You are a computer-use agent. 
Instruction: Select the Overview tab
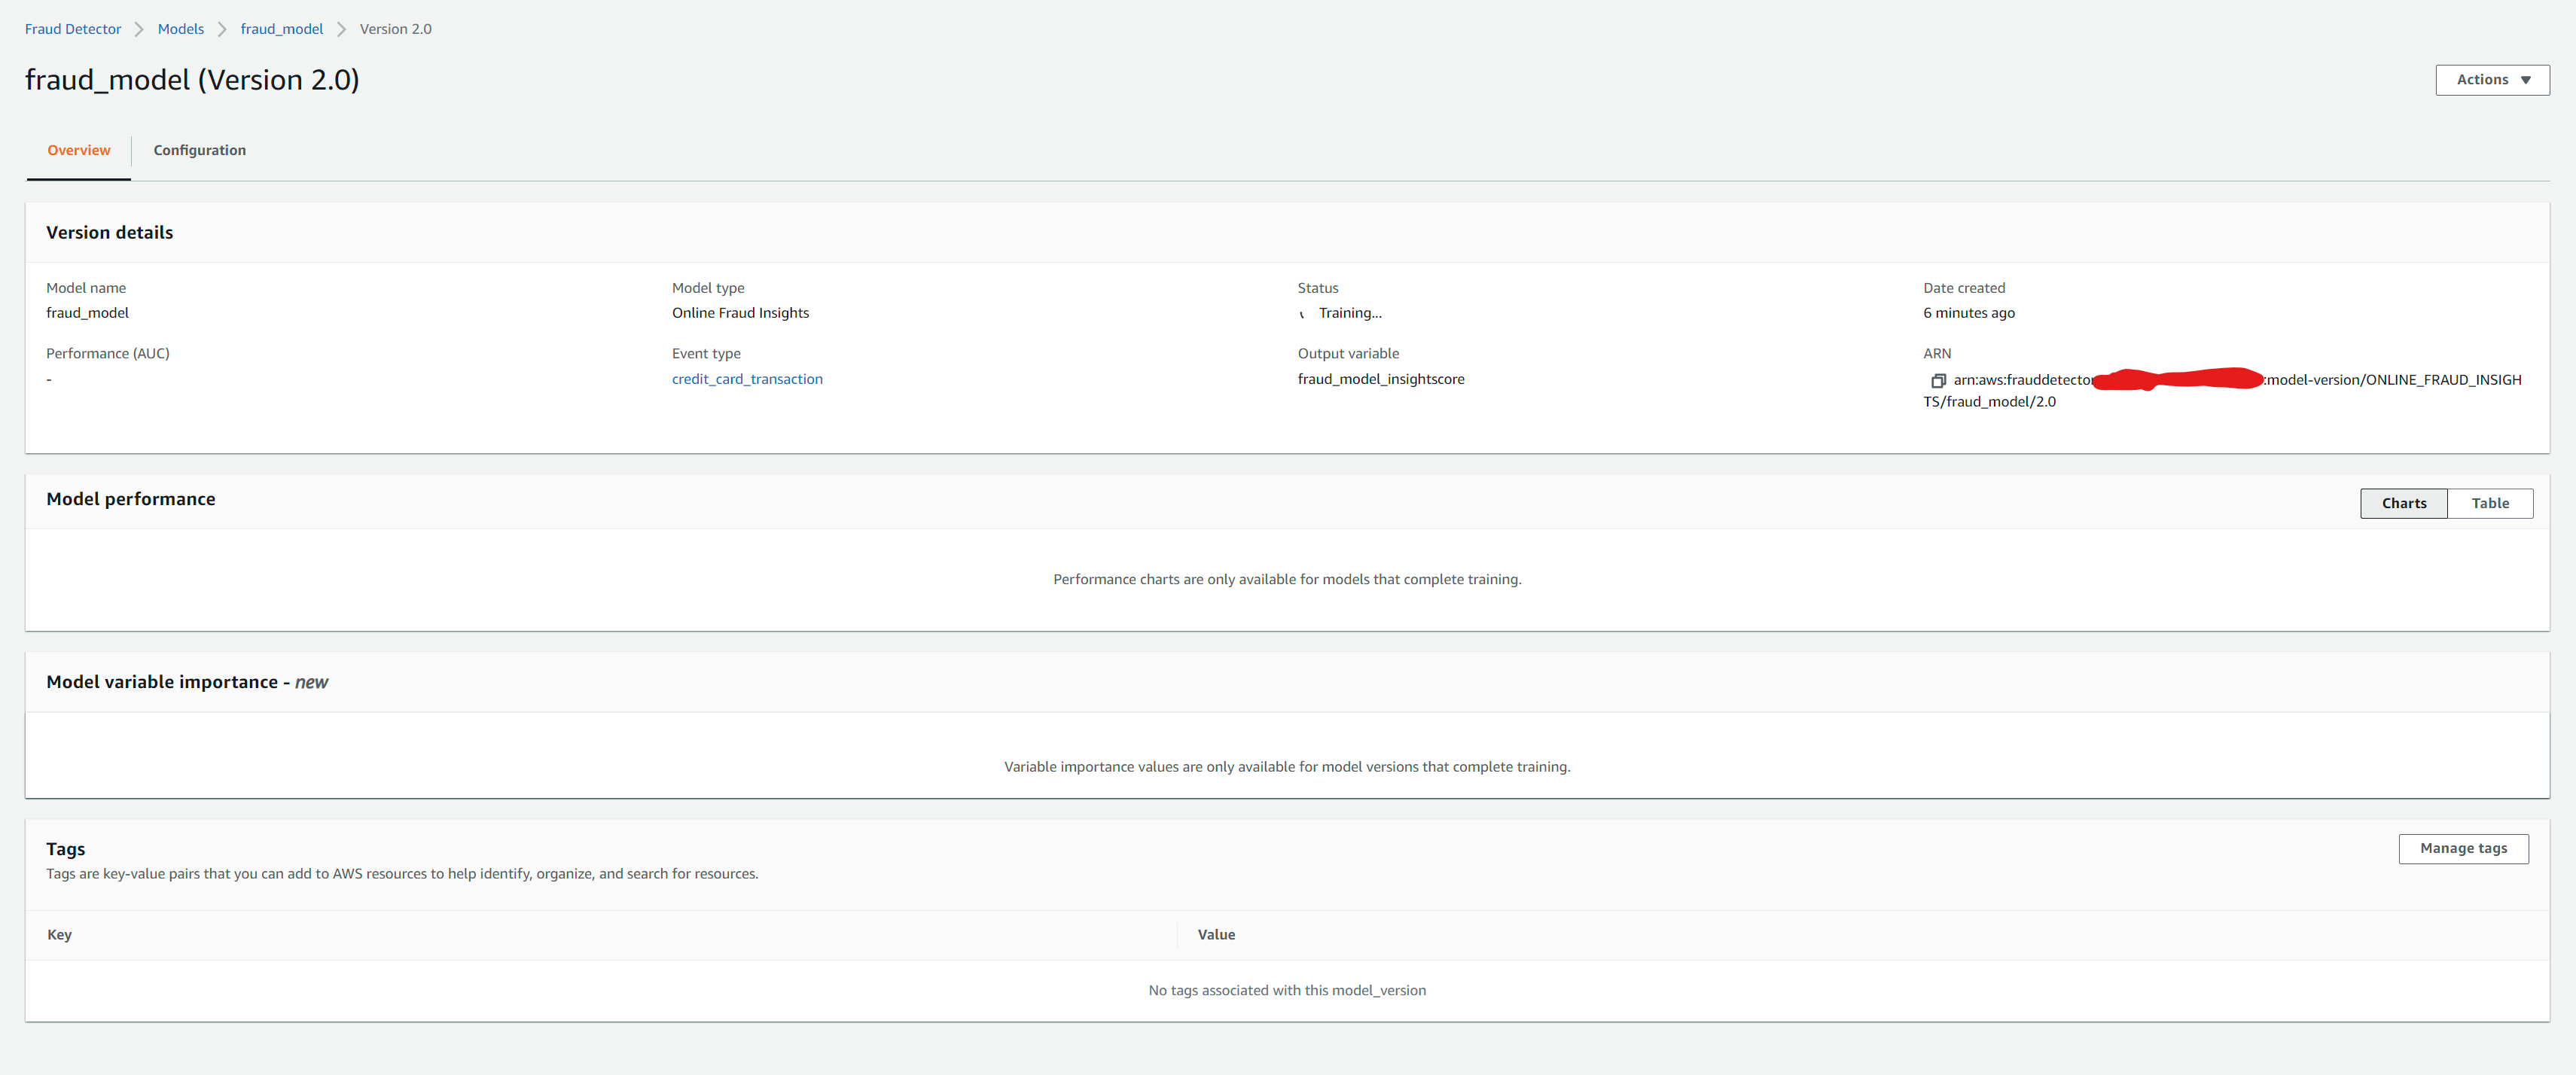(78, 150)
